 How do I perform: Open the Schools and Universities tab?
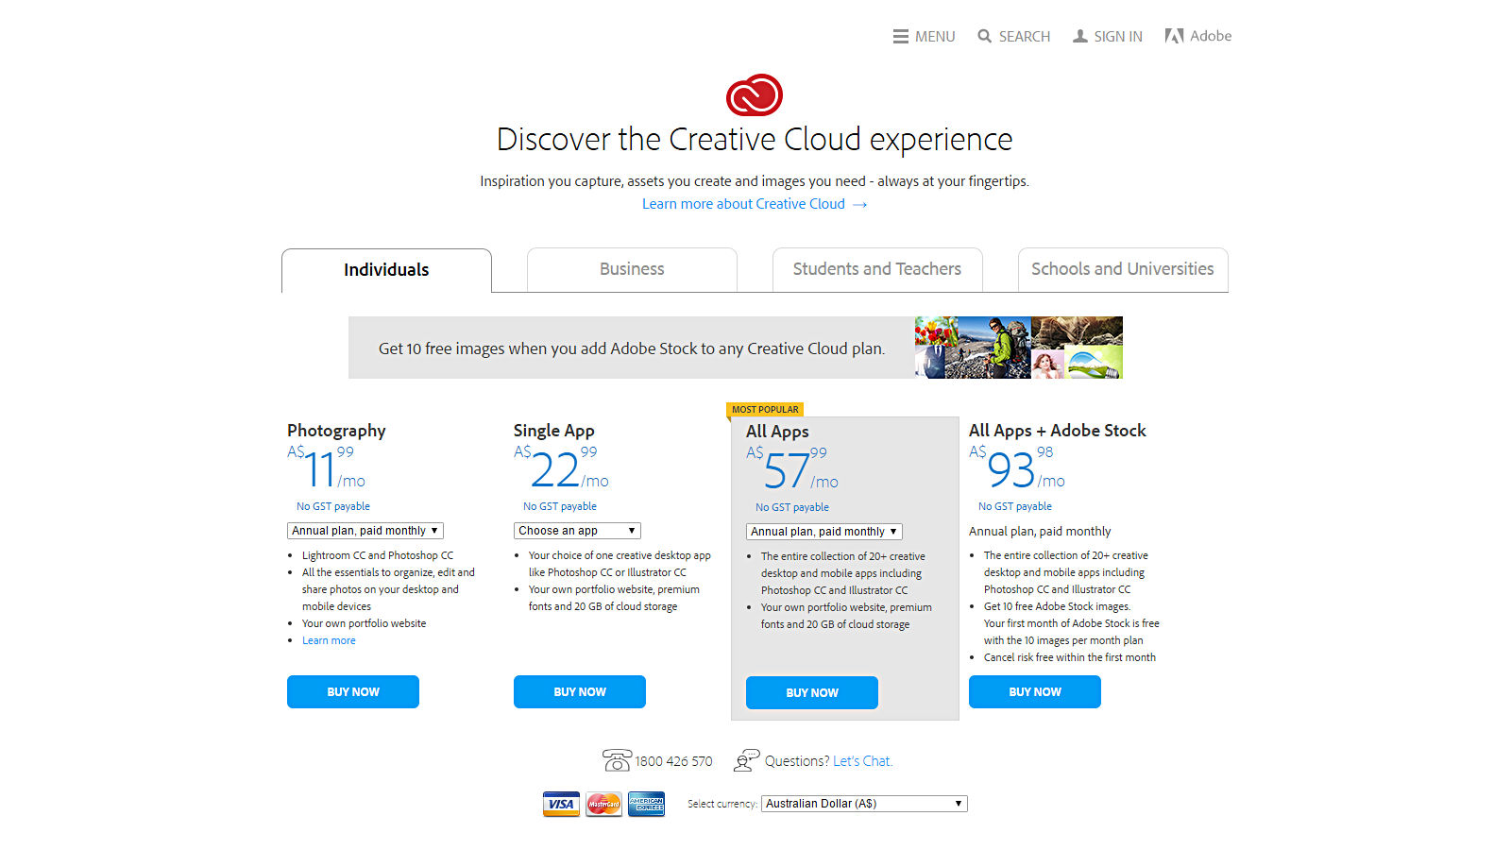pyautogui.click(x=1123, y=269)
